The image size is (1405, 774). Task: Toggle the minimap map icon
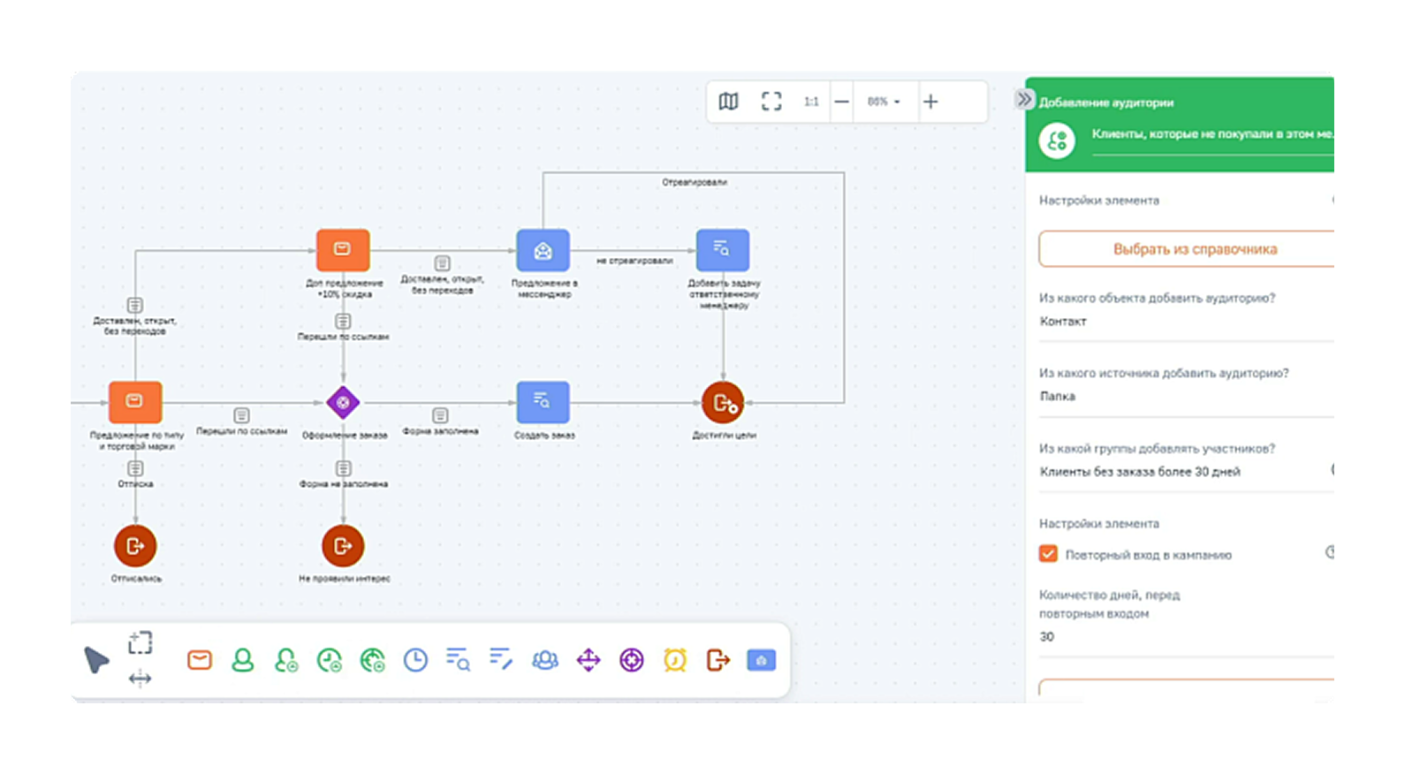tap(728, 102)
